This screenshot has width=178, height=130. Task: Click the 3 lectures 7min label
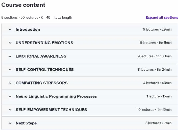coord(159,123)
